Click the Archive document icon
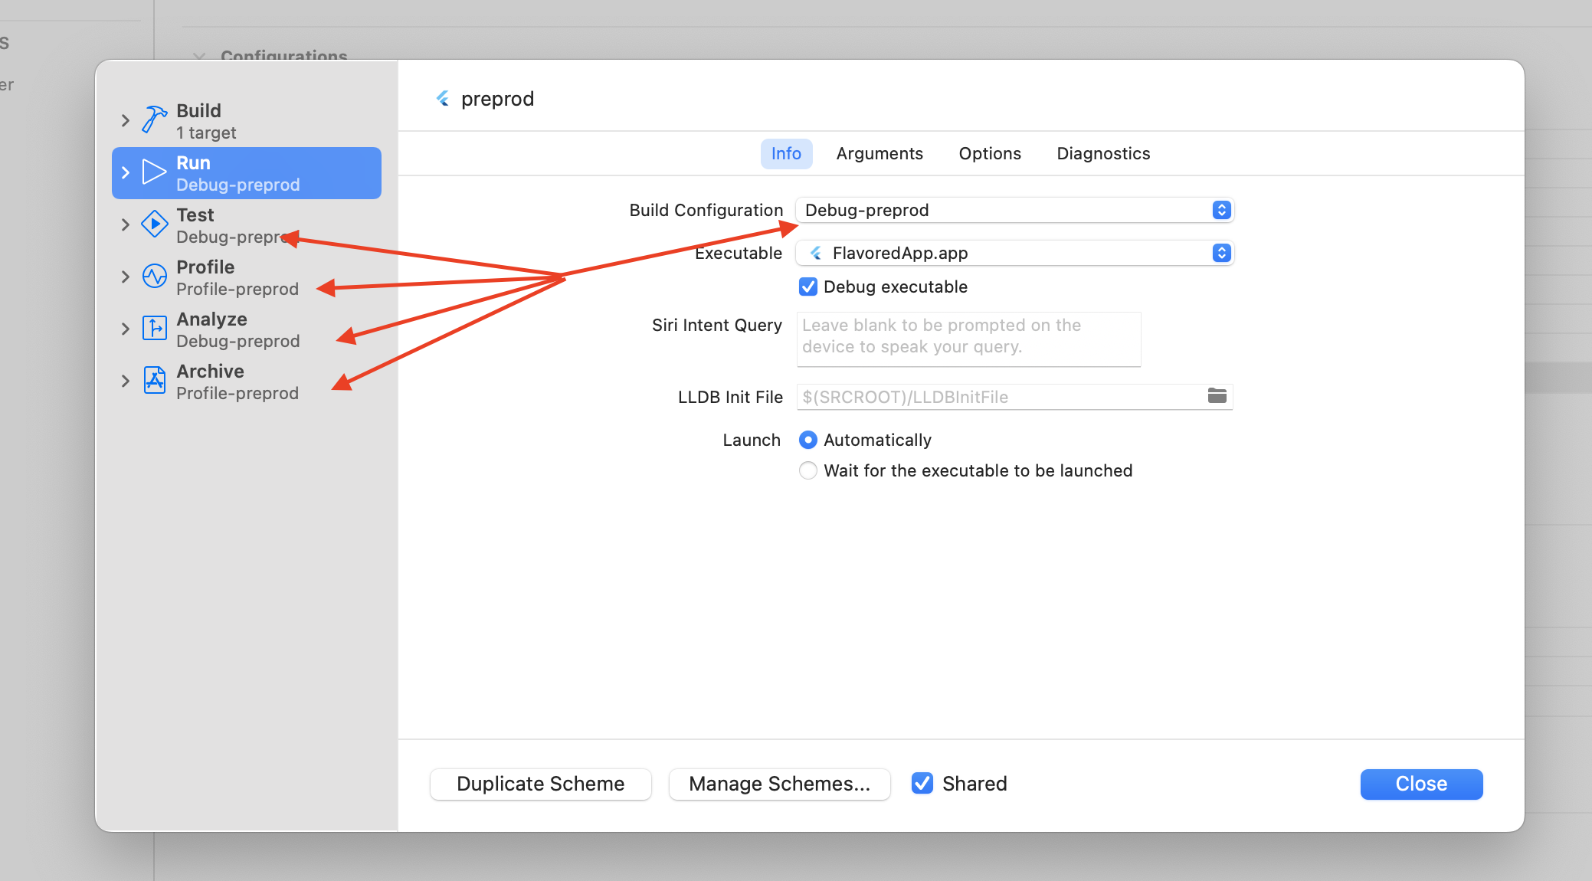The height and width of the screenshot is (881, 1592). 154,381
